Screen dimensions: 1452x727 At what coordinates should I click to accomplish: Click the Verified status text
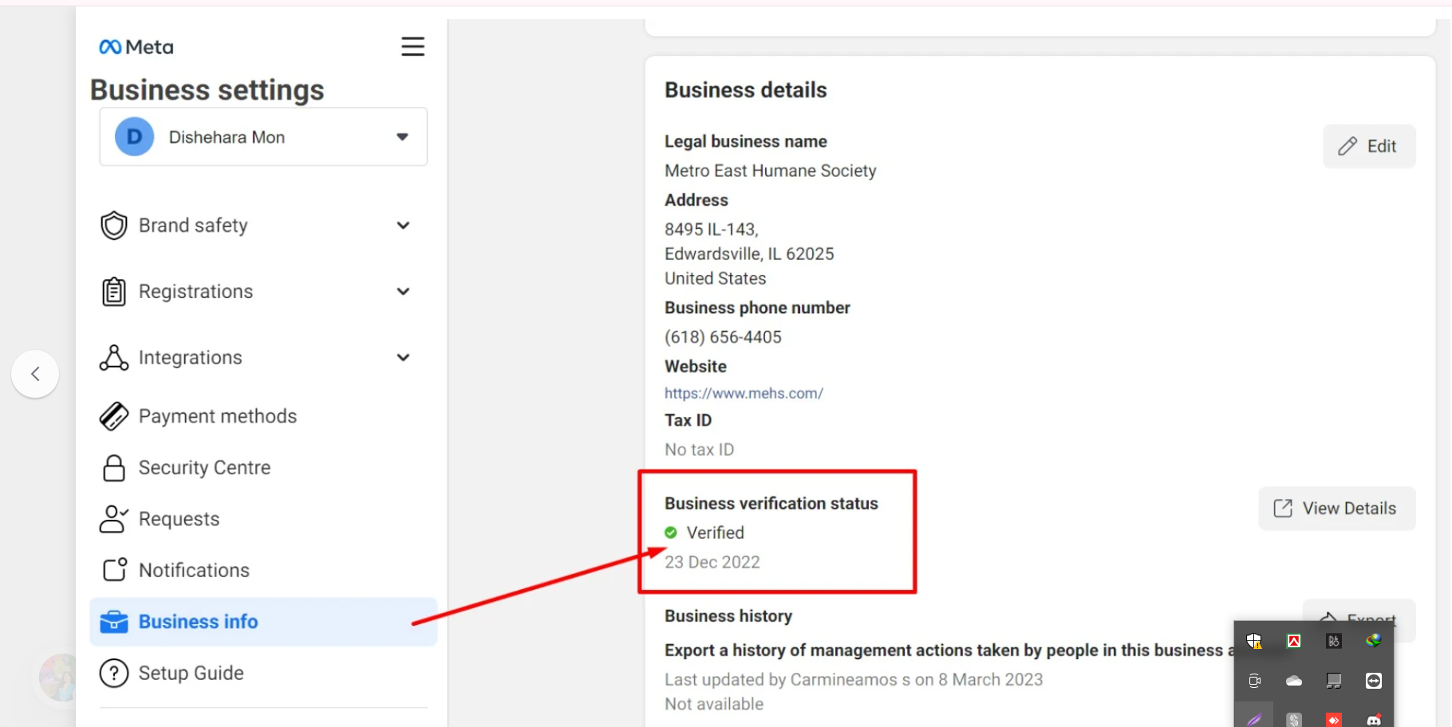point(716,532)
